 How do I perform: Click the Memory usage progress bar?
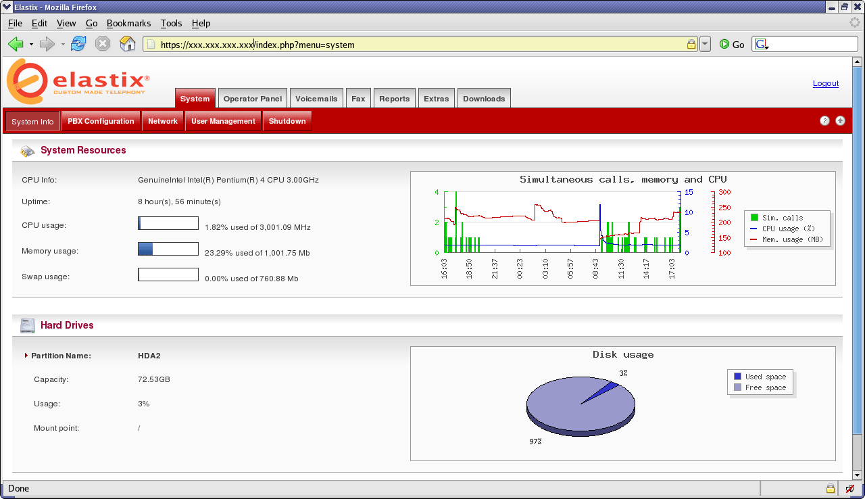tap(168, 249)
